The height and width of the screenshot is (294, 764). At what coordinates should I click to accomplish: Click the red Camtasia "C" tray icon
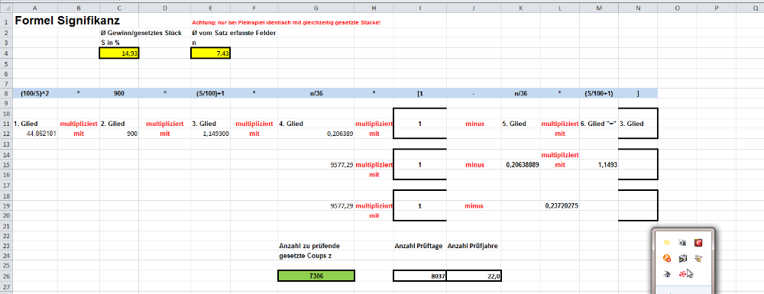[698, 242]
